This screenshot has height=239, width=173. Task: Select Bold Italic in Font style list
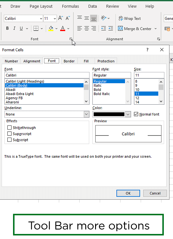pos(102,94)
